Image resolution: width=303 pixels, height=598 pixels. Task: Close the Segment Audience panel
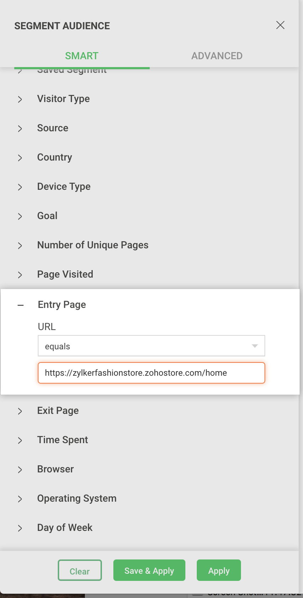click(280, 25)
